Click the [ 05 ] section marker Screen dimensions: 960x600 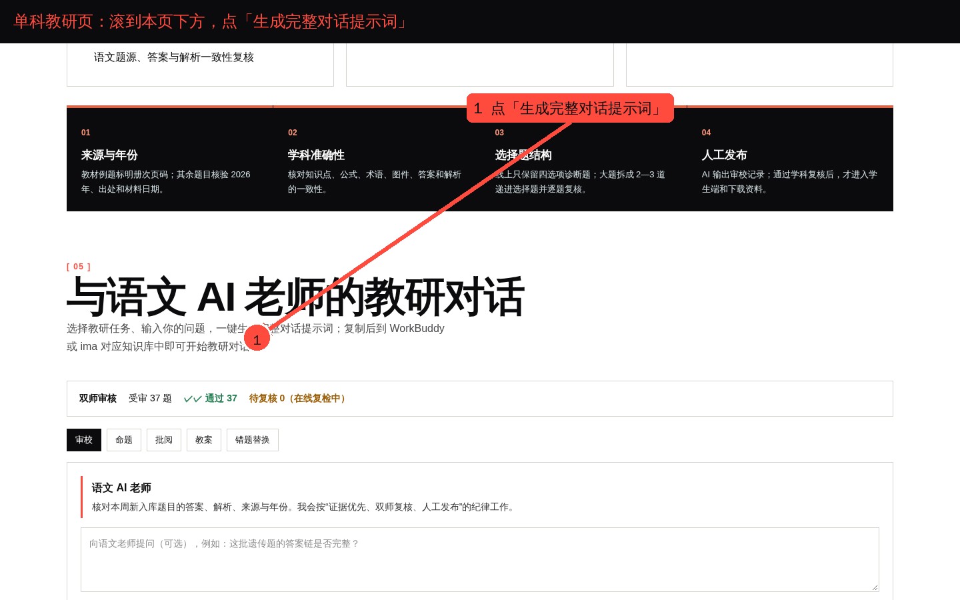tap(79, 267)
